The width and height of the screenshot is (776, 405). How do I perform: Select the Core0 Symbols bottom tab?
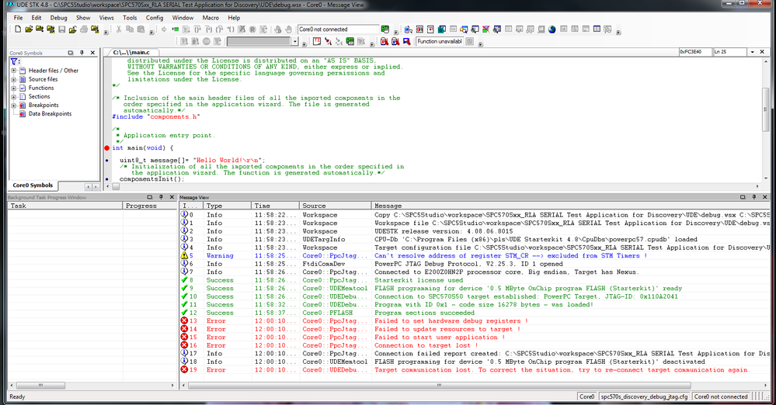click(x=33, y=185)
